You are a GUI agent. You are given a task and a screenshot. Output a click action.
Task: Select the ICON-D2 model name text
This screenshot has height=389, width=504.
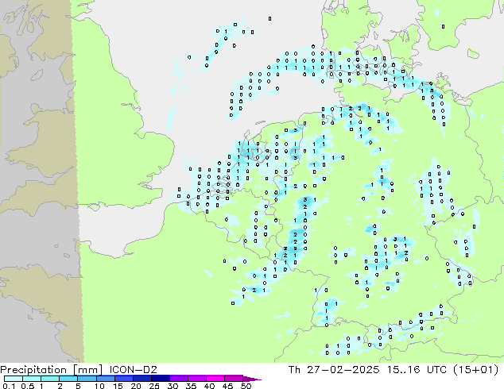click(133, 370)
